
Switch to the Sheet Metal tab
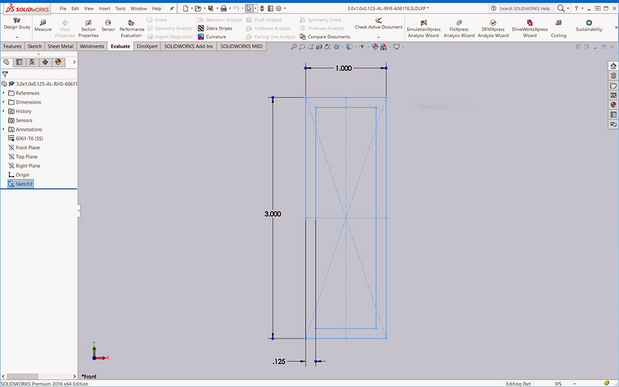pos(60,46)
